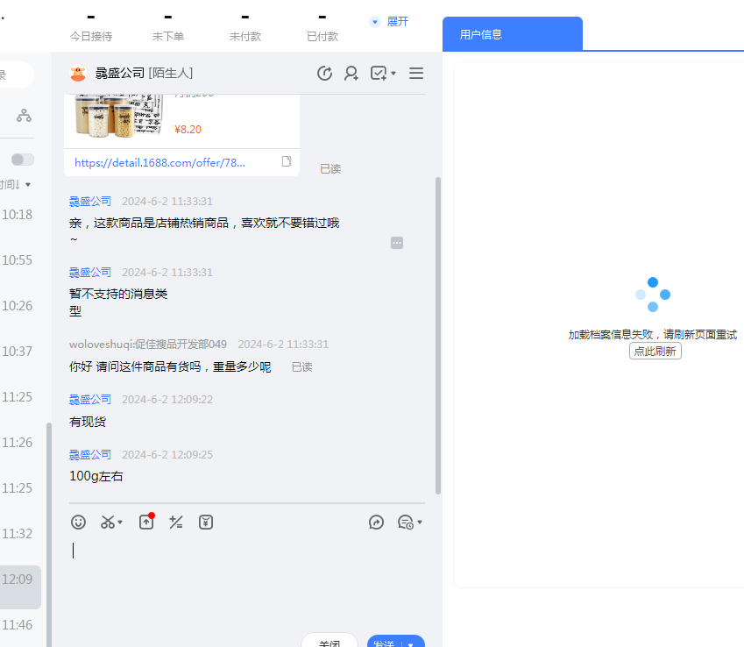The height and width of the screenshot is (647, 744).
Task: Open the hamburger menu in chat header
Action: tap(416, 74)
